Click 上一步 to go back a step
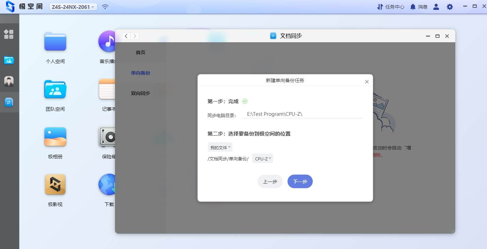This screenshot has width=487, height=249. (x=270, y=181)
